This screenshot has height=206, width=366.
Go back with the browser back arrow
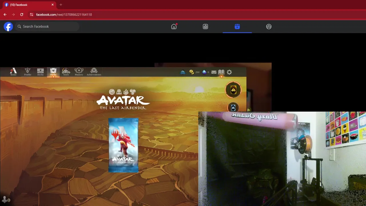[x=5, y=14]
